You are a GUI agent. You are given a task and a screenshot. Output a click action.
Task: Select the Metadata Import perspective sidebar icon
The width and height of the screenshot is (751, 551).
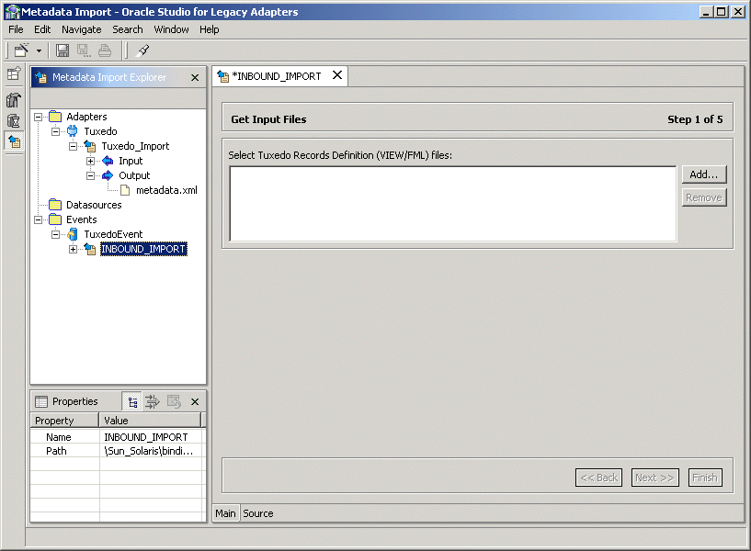(15, 141)
